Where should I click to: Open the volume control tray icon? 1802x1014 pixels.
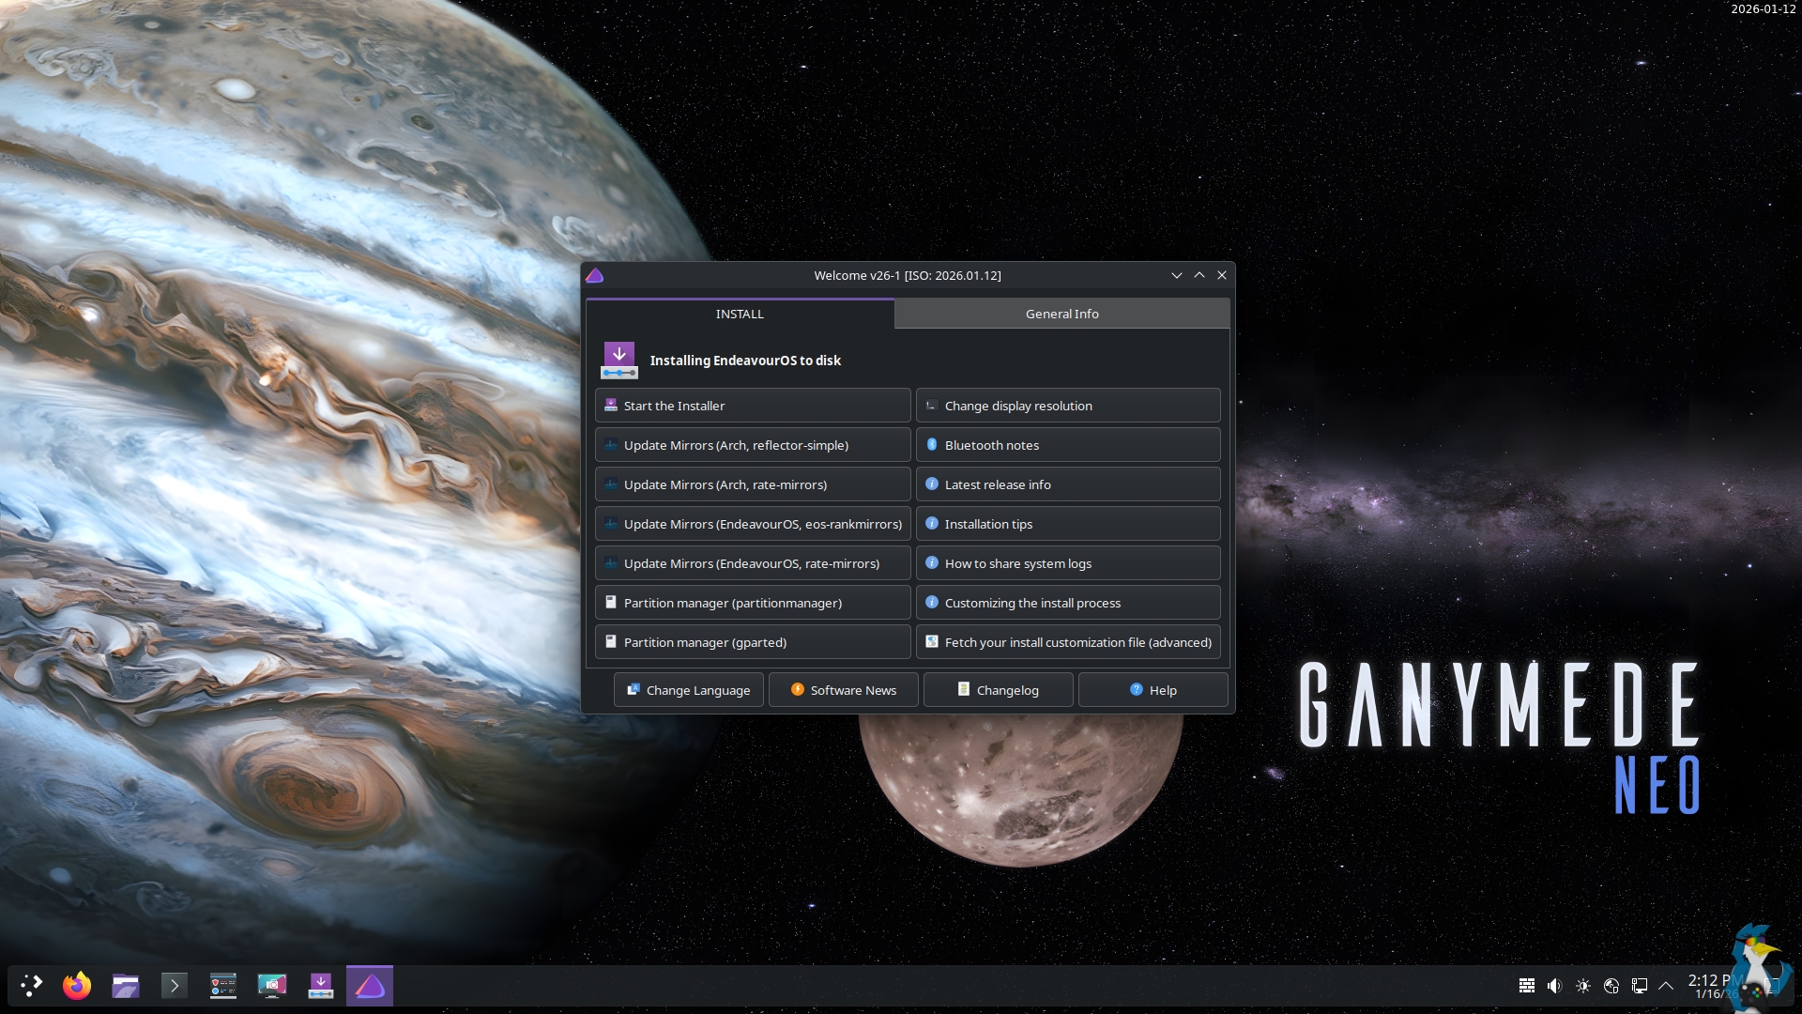click(1555, 986)
